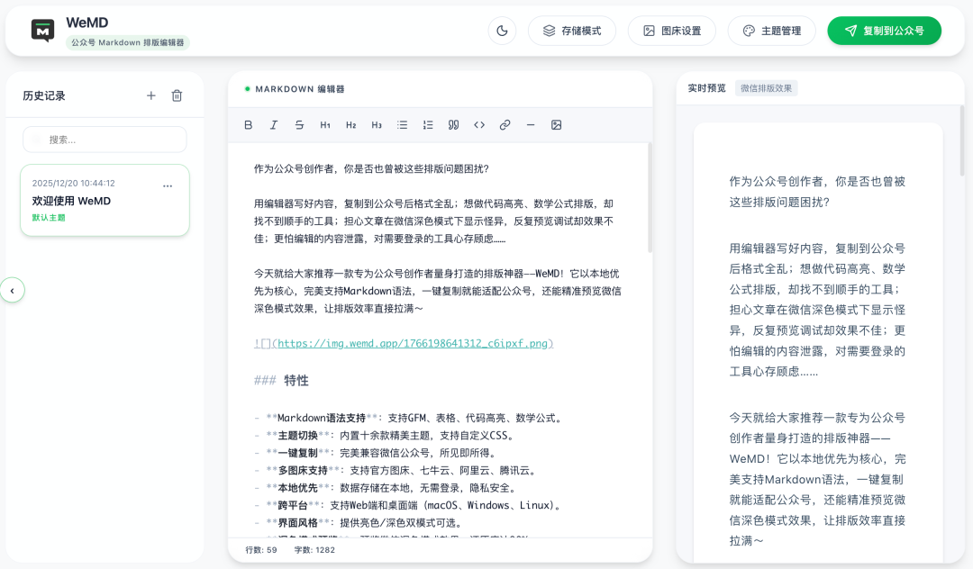Viewport: 973px width, 569px height.
Task: Open the more options menu on the history entry
Action: [x=168, y=185]
